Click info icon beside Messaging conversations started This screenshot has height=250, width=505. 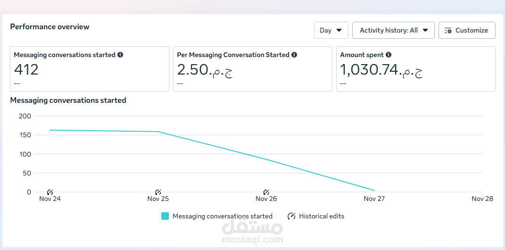(x=120, y=55)
